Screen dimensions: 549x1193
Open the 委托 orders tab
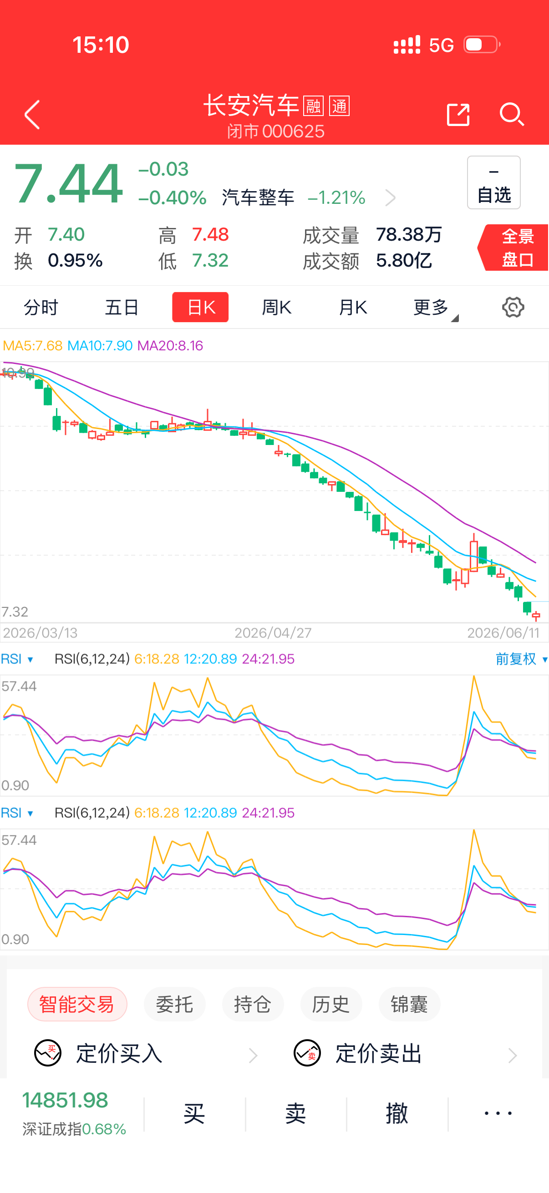(174, 1004)
